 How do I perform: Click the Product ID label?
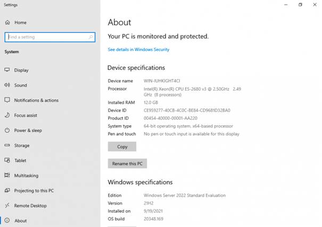[118, 118]
